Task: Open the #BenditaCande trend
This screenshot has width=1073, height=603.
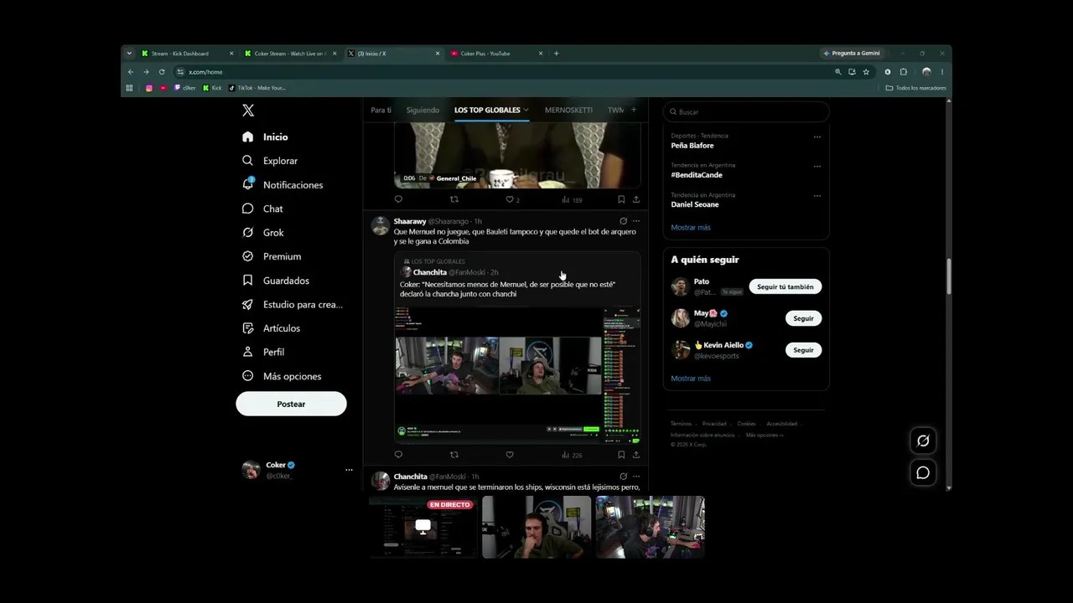Action: pyautogui.click(x=697, y=175)
